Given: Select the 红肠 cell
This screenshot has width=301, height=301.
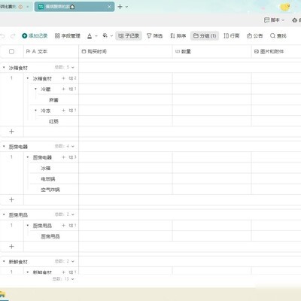Looking at the screenshot, I should [x=54, y=121].
